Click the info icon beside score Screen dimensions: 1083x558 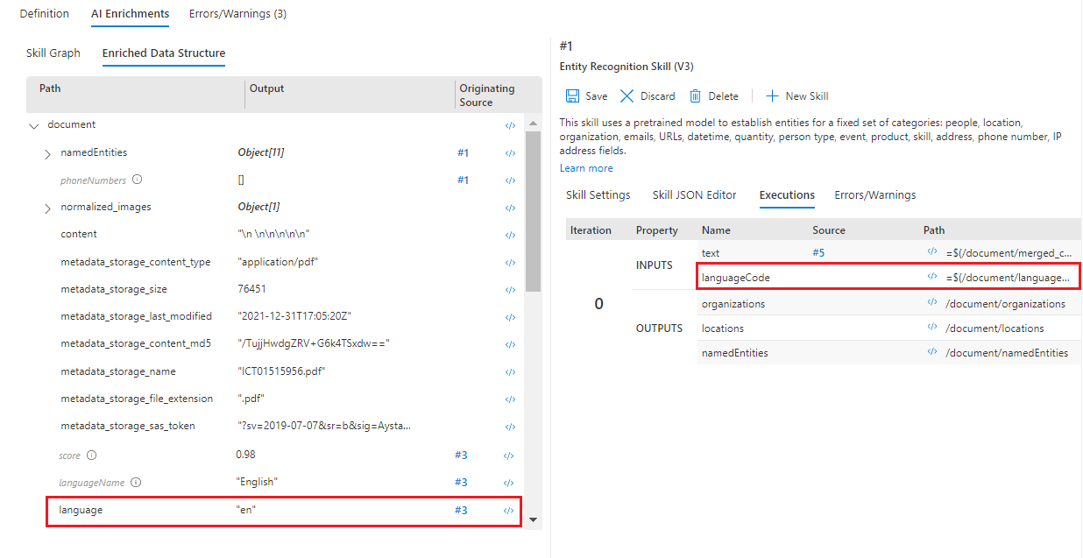[92, 456]
